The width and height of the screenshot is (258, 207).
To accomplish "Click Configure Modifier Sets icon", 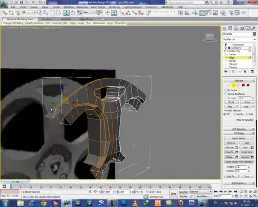I will pos(252,72).
